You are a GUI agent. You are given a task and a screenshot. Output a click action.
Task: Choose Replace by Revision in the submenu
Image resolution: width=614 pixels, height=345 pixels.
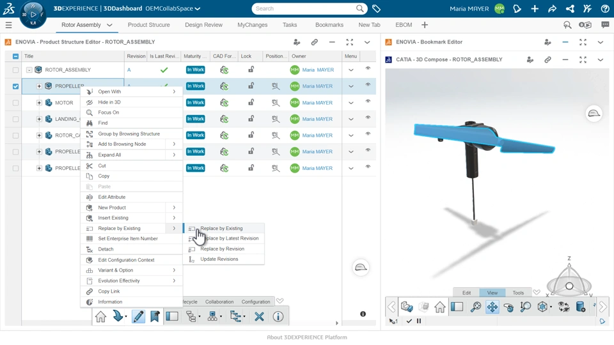coord(224,249)
